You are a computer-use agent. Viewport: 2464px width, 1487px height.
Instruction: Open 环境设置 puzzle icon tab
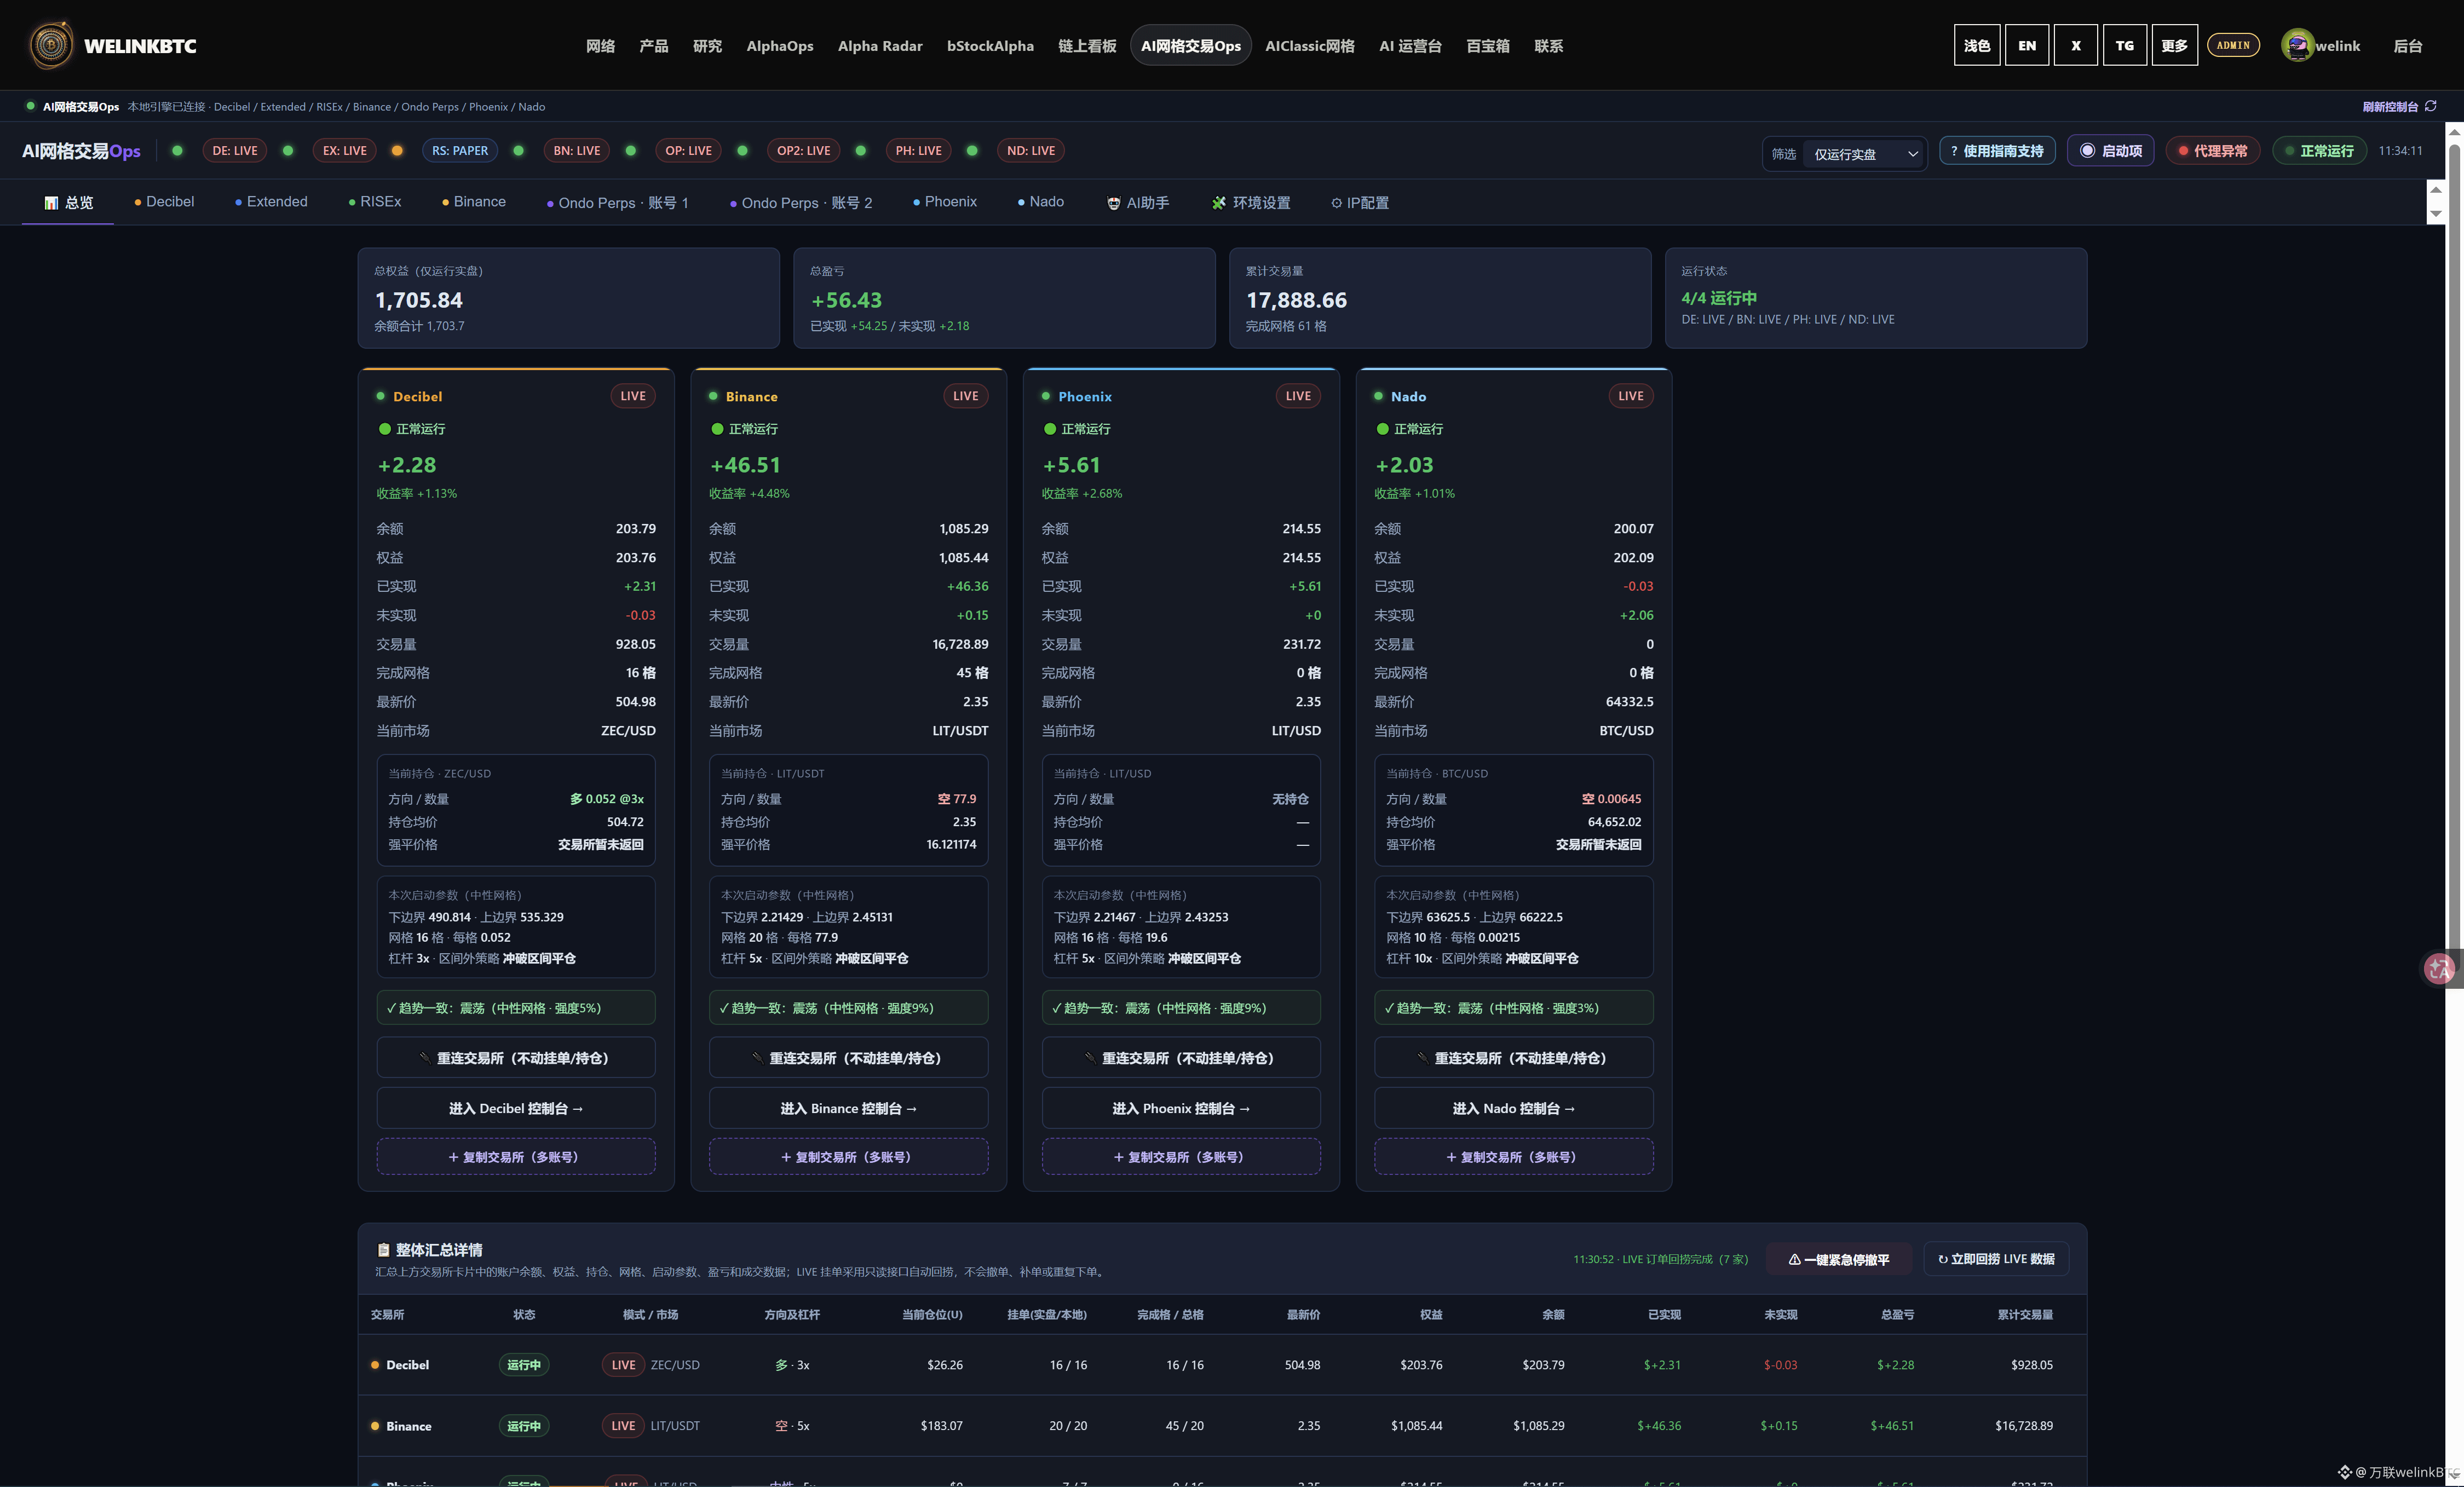(1251, 203)
